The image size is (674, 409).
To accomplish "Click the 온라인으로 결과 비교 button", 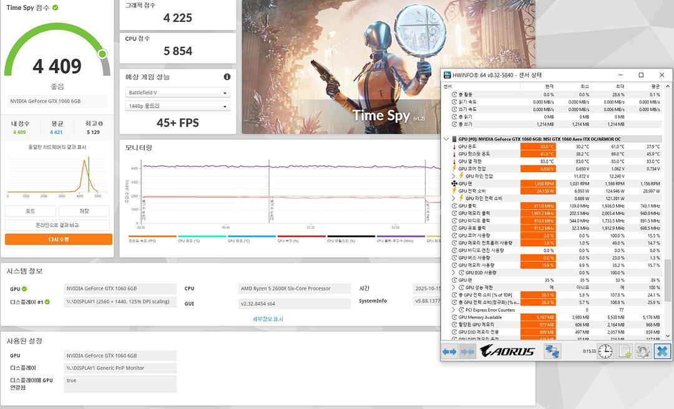I will [x=59, y=225].
